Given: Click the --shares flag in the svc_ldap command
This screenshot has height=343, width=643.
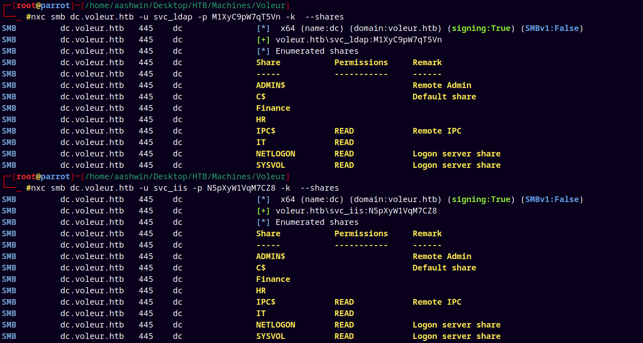Looking at the screenshot, I should click(x=325, y=17).
